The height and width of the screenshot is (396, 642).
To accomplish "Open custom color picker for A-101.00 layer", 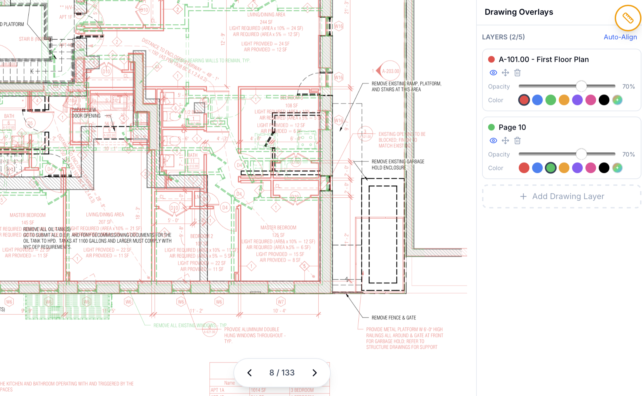I will coord(617,100).
